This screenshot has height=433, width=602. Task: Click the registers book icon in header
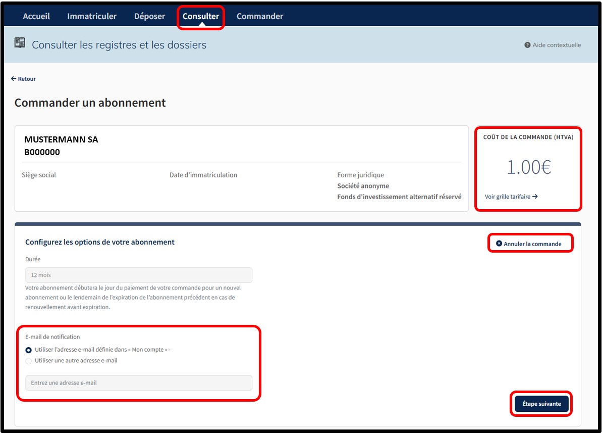pos(20,43)
